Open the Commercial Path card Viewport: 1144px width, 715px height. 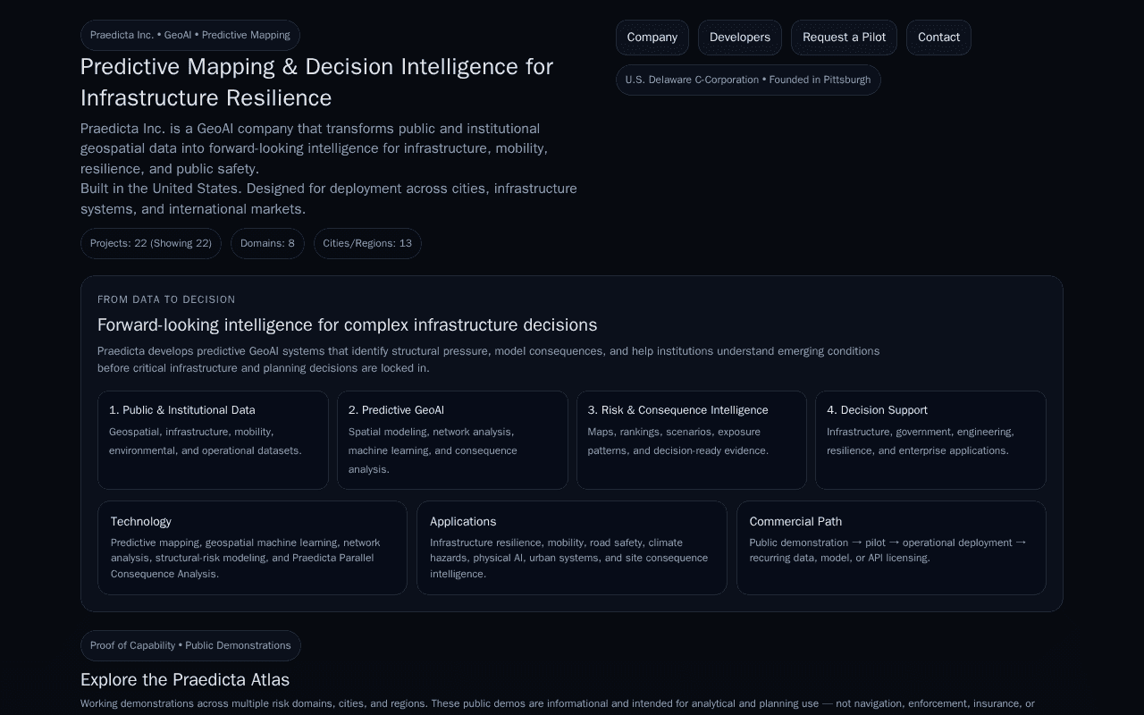click(891, 548)
